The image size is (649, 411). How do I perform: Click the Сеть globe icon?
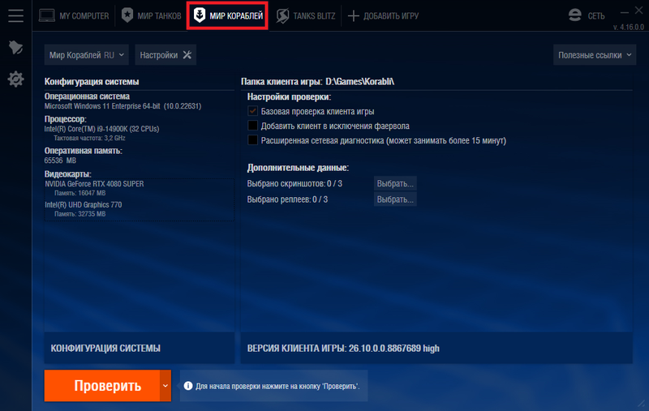pyautogui.click(x=575, y=15)
